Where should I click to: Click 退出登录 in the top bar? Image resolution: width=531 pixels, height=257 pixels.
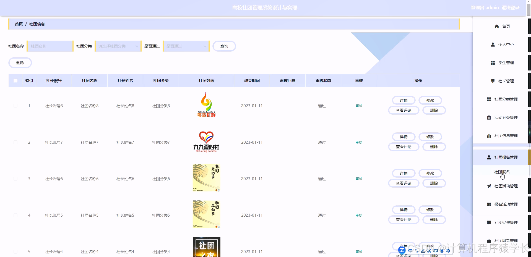pyautogui.click(x=510, y=8)
